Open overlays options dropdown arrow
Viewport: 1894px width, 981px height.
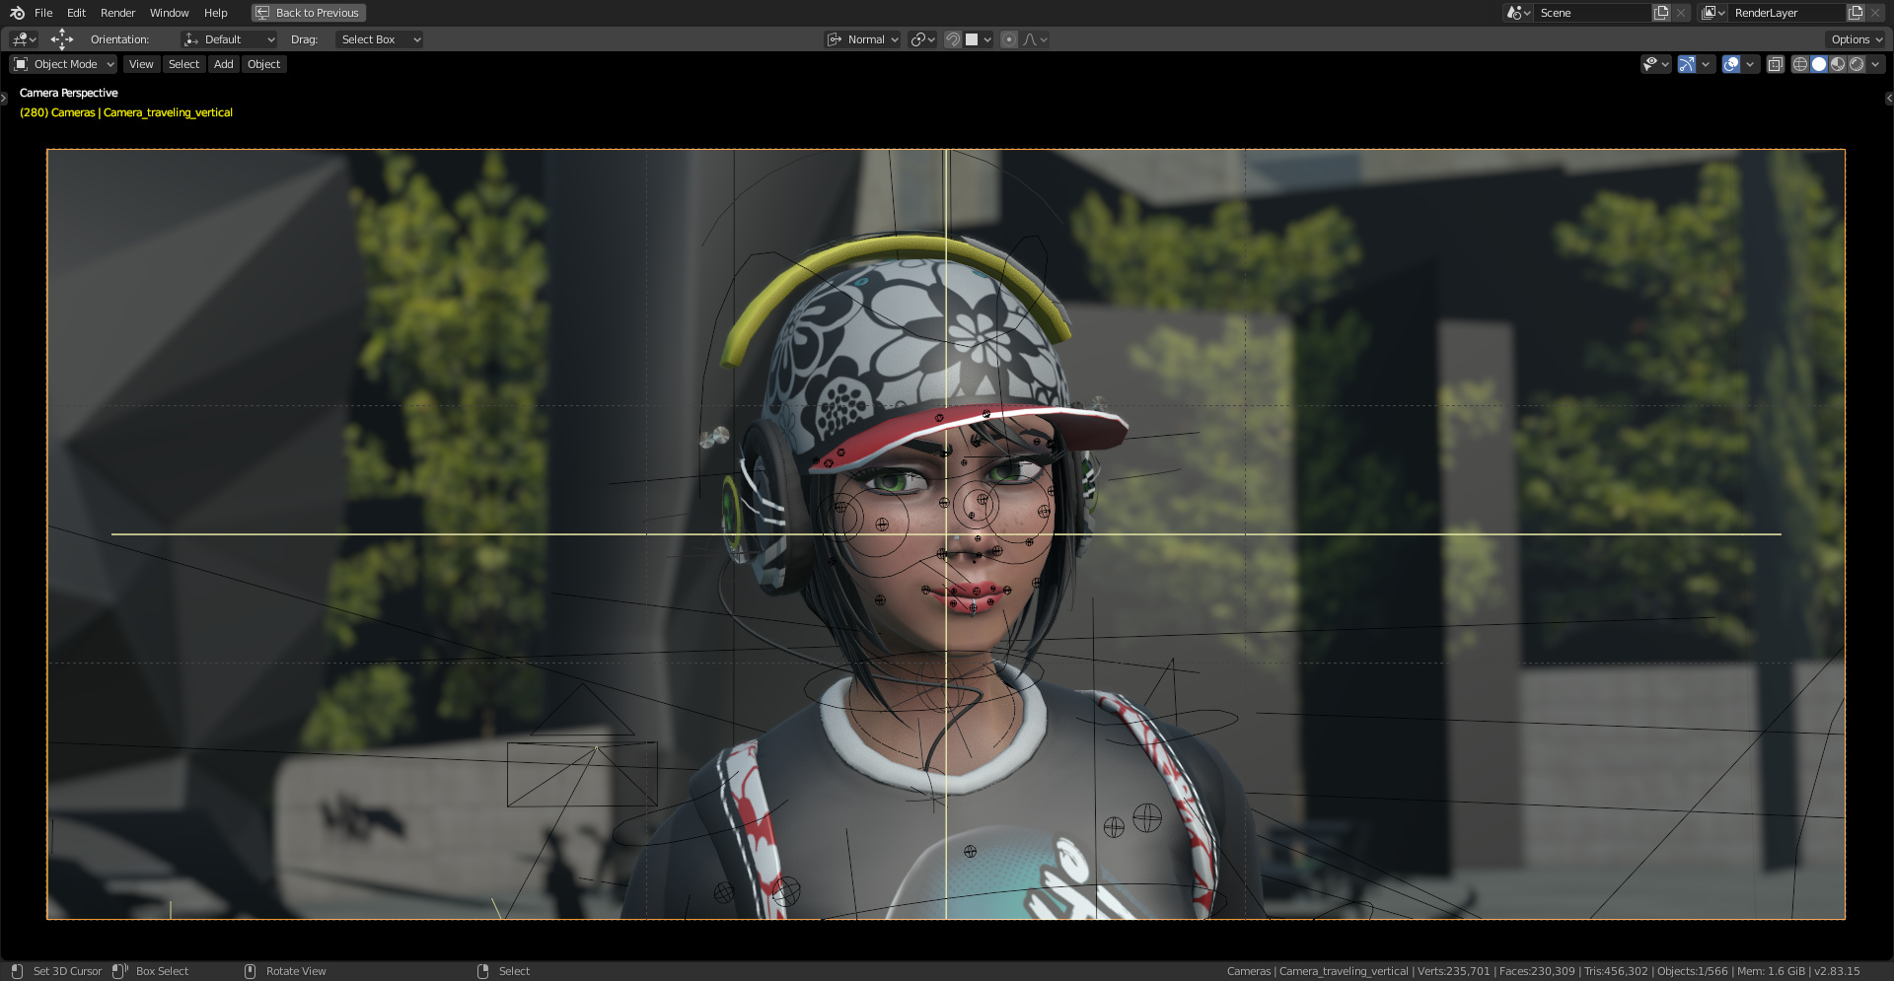[1750, 64]
